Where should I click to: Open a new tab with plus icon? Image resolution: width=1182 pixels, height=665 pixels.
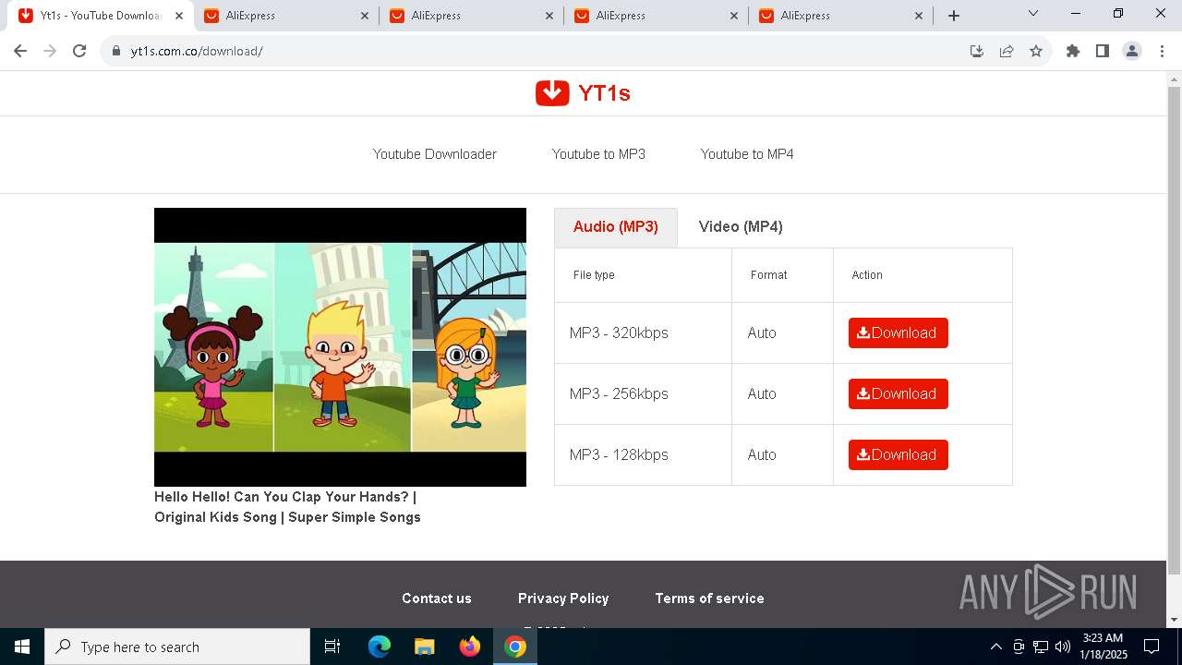point(954,16)
